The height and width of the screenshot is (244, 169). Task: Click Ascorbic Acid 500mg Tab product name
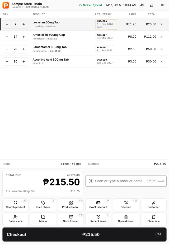pyautogui.click(x=50, y=60)
